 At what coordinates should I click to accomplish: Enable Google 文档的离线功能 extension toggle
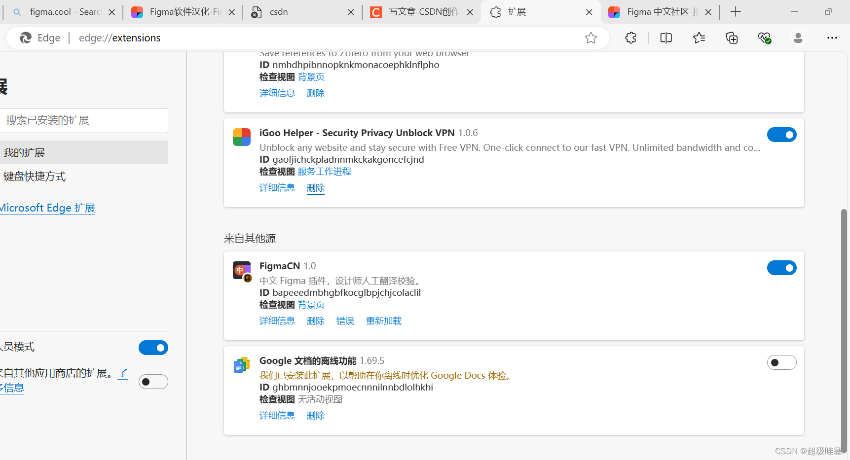782,362
